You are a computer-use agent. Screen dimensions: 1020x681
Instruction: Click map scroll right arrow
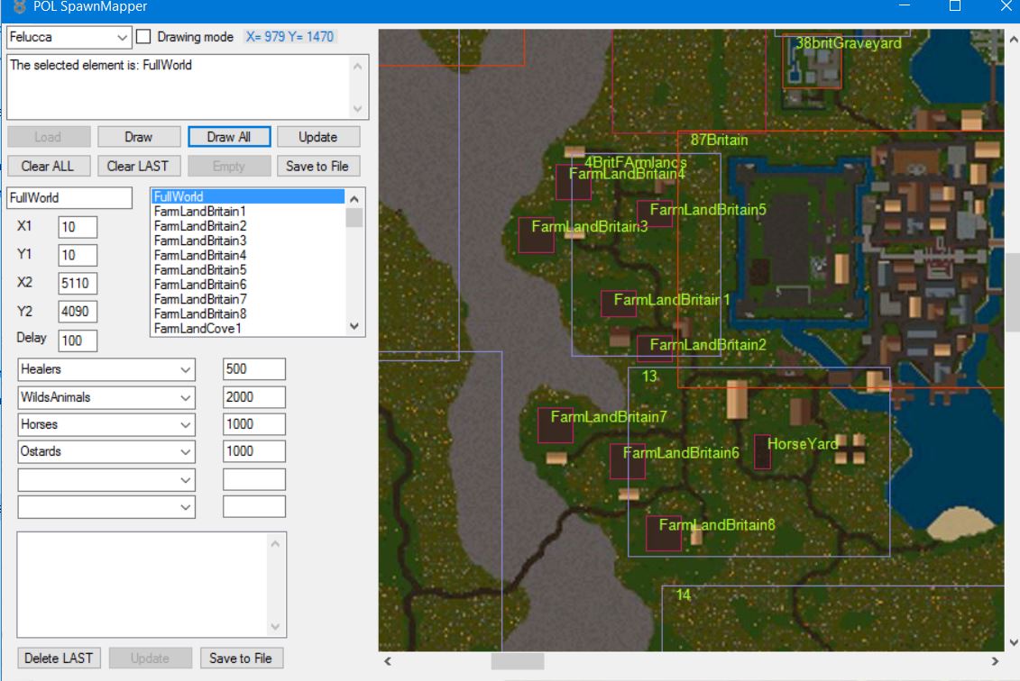pyautogui.click(x=995, y=661)
